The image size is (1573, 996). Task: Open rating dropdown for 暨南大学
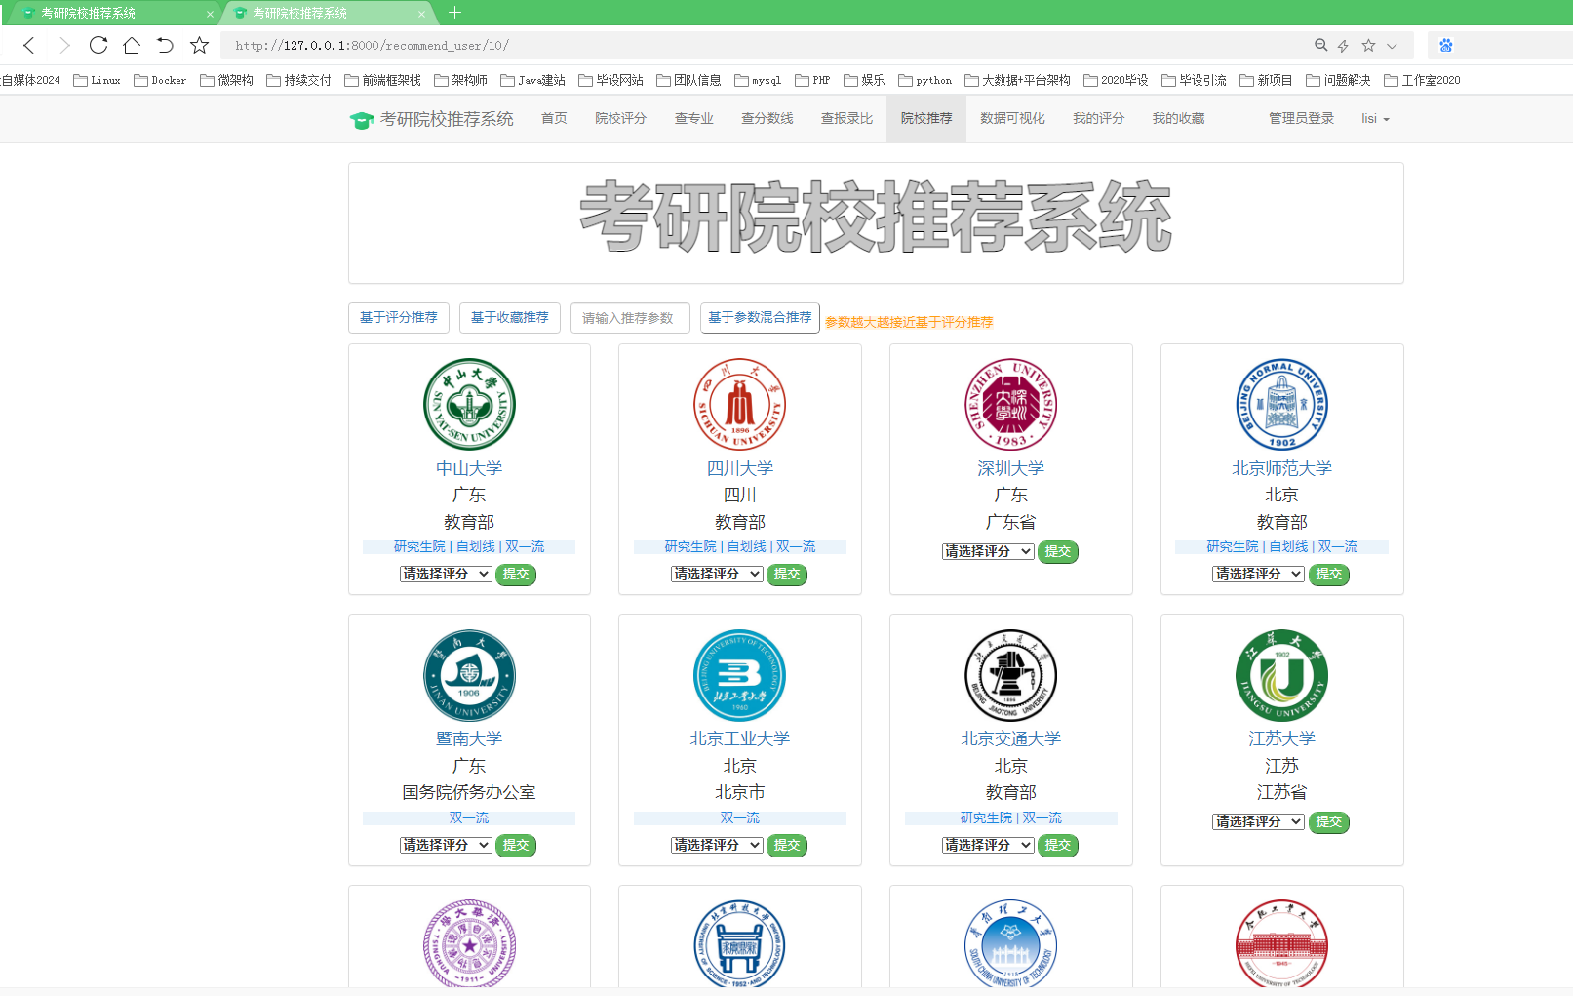[x=446, y=846]
